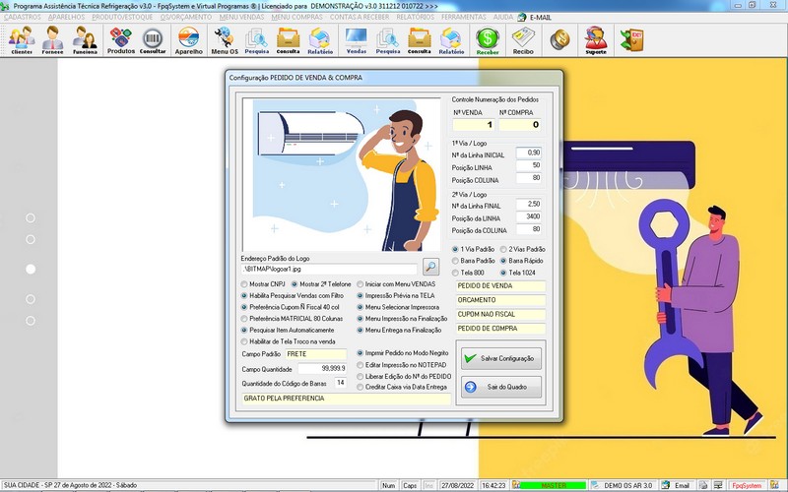Screen dimensions: 788x492
Task: Click the Funciona employees icon
Action: [x=86, y=40]
